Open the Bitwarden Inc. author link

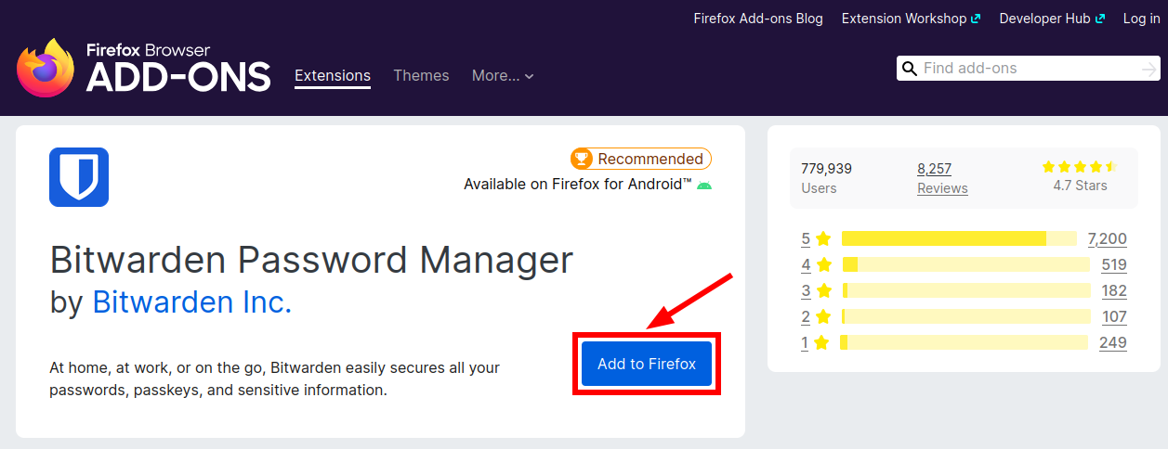click(192, 302)
